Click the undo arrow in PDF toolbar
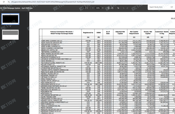Screen dimensions: 175x114 click(124, 8)
